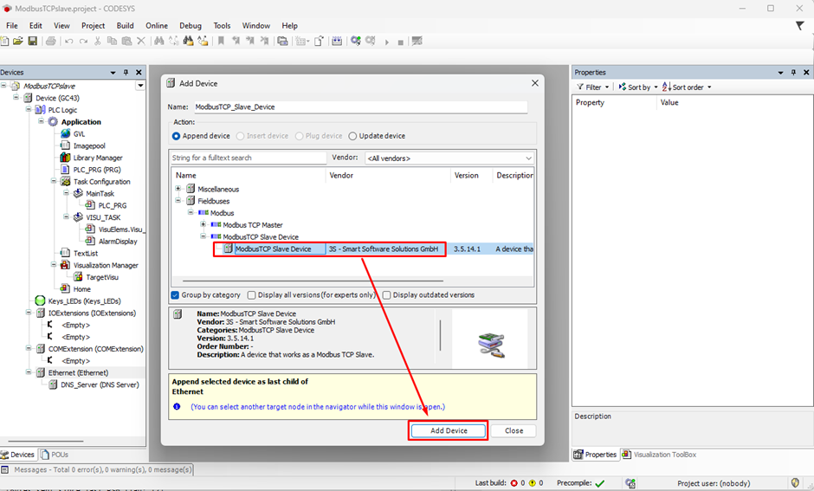Switch to the POUs tab
Image resolution: width=814 pixels, height=491 pixels.
click(55, 455)
